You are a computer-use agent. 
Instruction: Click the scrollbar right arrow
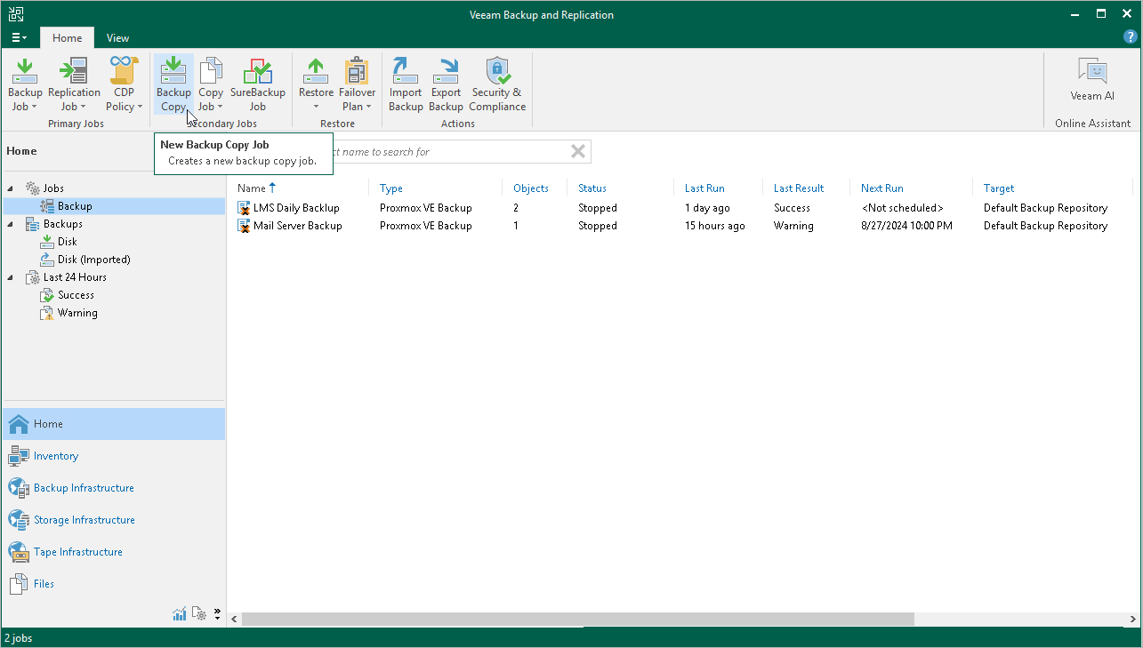click(1132, 619)
